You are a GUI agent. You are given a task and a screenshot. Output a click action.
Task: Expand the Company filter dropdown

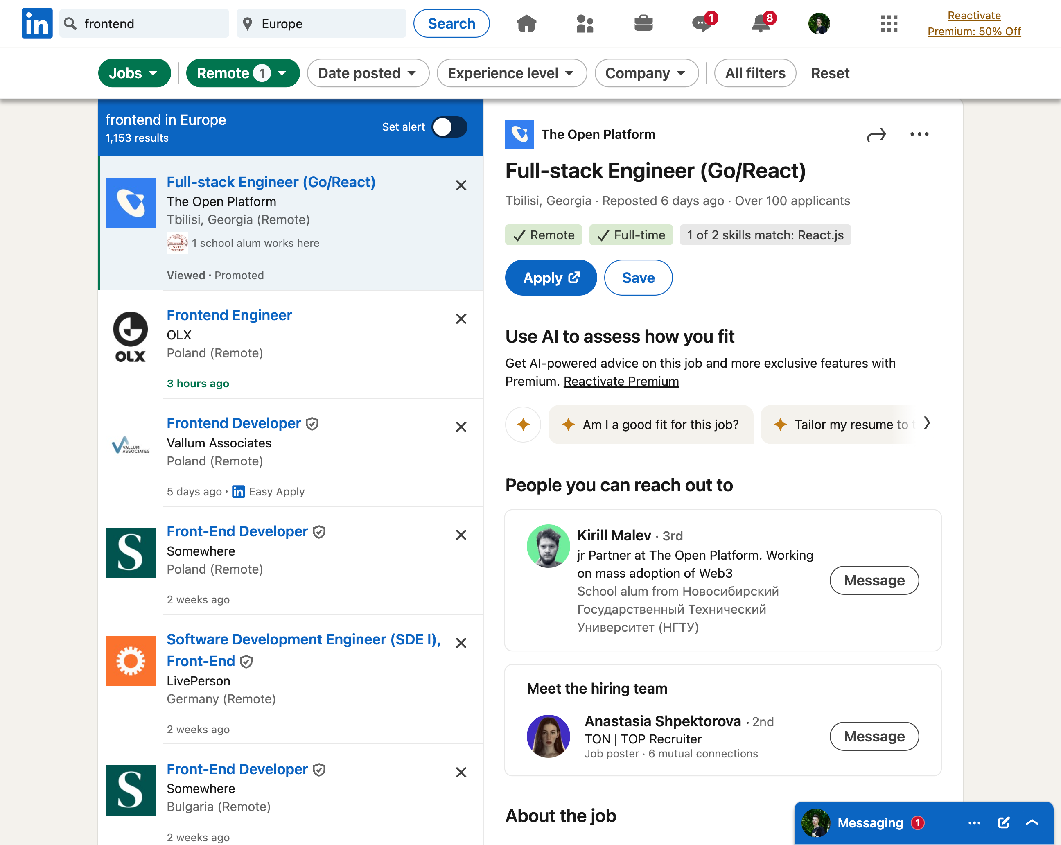646,73
